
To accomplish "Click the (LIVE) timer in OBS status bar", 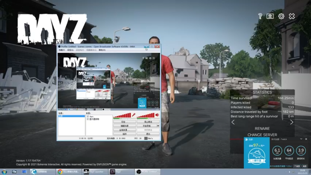I will [86, 138].
